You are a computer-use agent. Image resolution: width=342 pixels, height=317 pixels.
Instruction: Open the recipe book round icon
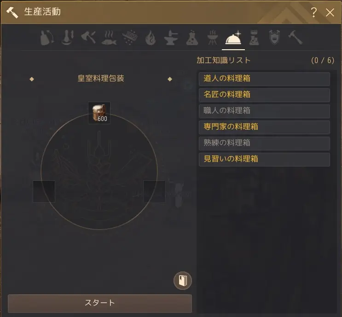coord(183,281)
